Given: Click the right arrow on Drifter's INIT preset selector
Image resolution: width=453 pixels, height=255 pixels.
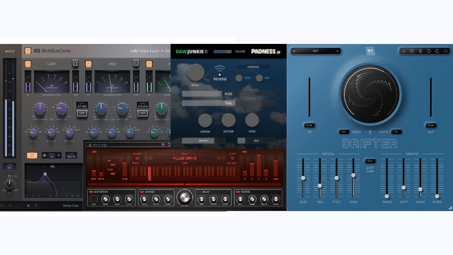Looking at the screenshot, I should tap(338, 51).
